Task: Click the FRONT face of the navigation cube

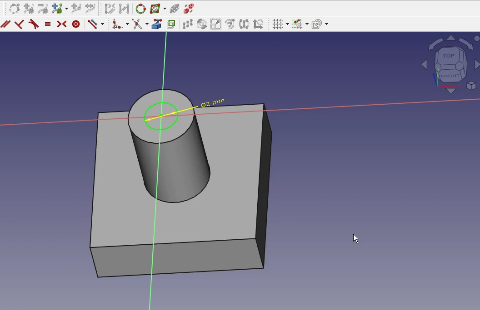Action: click(450, 75)
